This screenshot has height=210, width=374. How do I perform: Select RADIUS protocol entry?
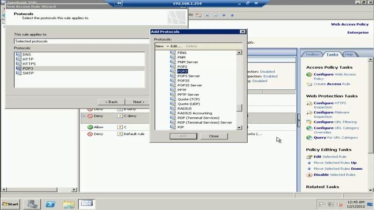tap(185, 108)
